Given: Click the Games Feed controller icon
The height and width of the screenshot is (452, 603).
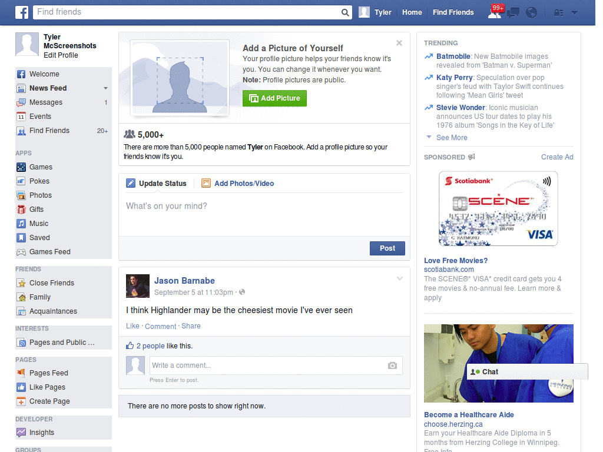Looking at the screenshot, I should 21,252.
